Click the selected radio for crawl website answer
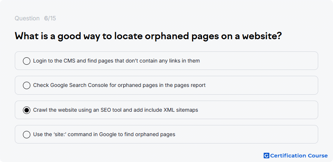 tap(27, 110)
